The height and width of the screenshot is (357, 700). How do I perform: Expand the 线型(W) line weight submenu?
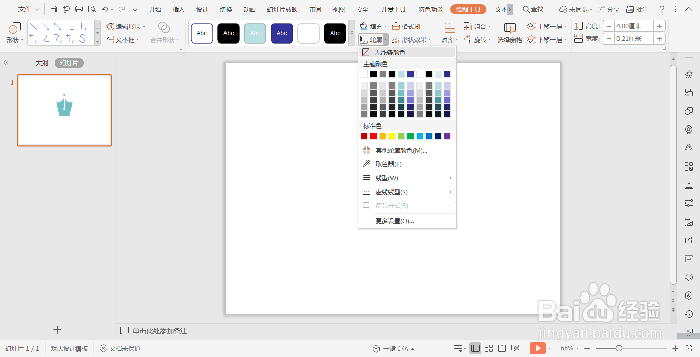407,178
